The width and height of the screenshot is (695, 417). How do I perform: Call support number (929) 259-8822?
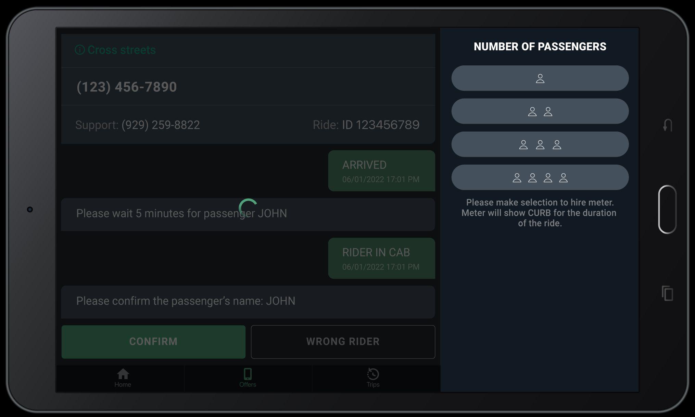pyautogui.click(x=160, y=125)
